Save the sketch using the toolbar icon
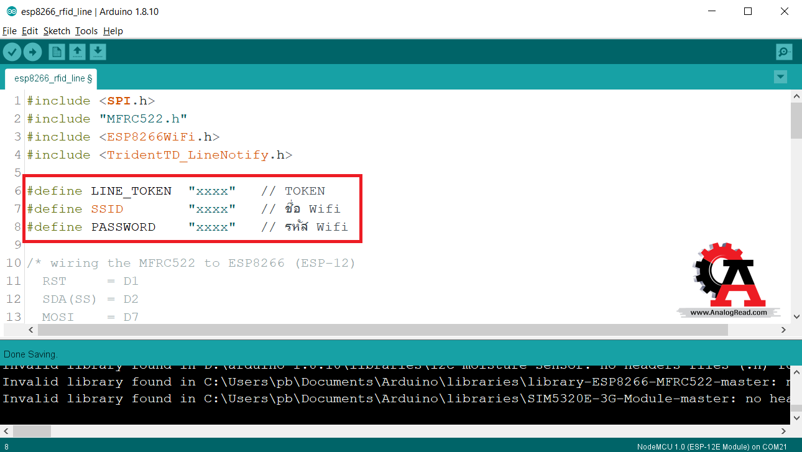This screenshot has width=802, height=452. coord(98,52)
